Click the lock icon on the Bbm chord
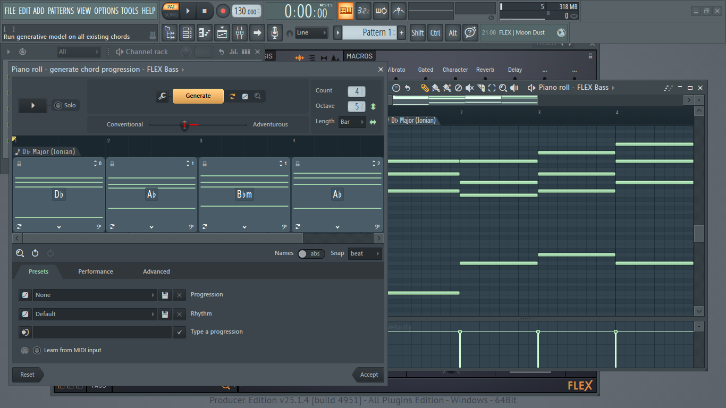The height and width of the screenshot is (408, 726). 205,164
